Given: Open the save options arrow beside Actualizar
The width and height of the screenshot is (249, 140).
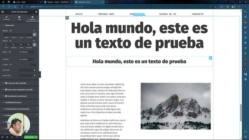Looking at the screenshot, I should [36, 137].
